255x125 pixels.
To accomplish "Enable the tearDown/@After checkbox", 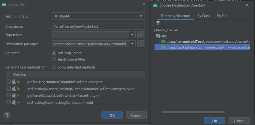I will (54, 59).
